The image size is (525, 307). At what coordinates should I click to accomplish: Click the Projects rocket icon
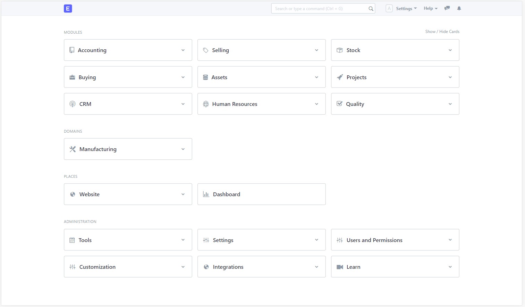tap(340, 77)
